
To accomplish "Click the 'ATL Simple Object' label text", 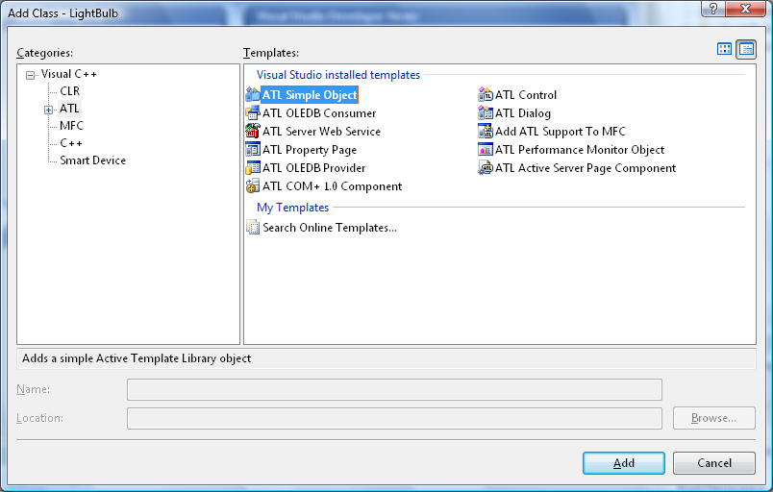I will (x=310, y=94).
